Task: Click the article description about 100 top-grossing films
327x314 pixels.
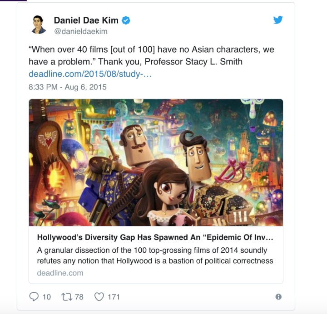Action: 155,255
